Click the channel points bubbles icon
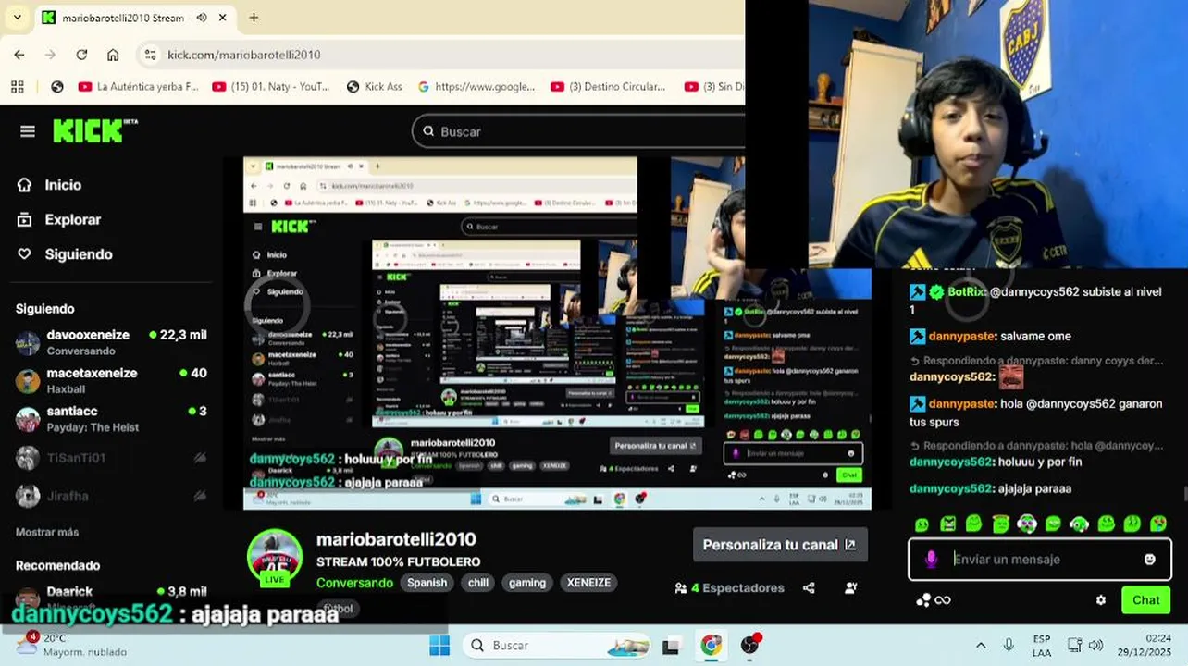The image size is (1188, 666). tap(922, 600)
